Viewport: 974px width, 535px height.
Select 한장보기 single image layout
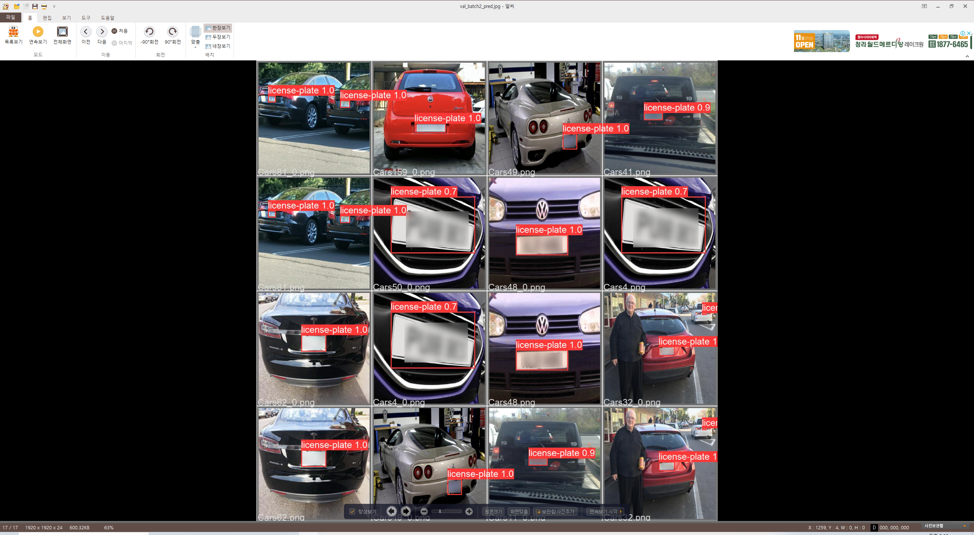coord(218,28)
